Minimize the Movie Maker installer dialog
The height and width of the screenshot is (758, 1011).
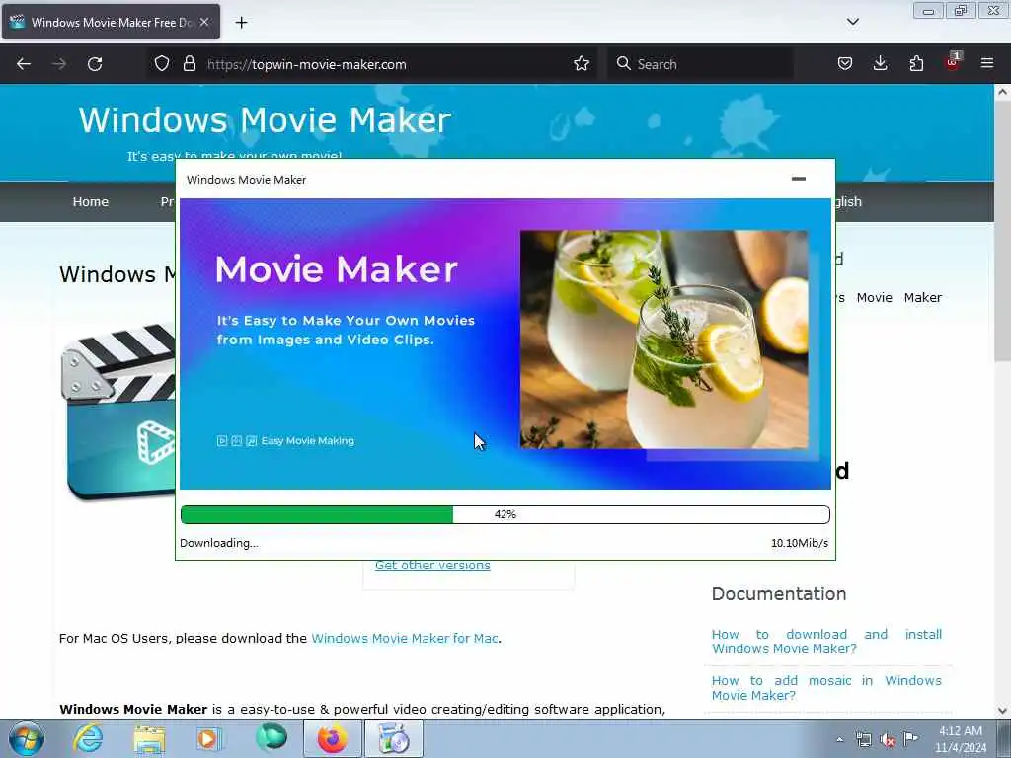[798, 179]
